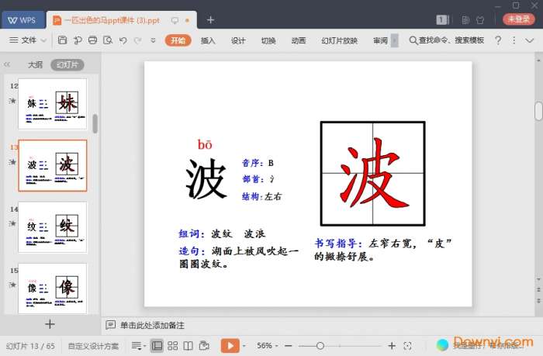Select the 设计 ribbon tab
The height and width of the screenshot is (356, 543).
point(238,40)
